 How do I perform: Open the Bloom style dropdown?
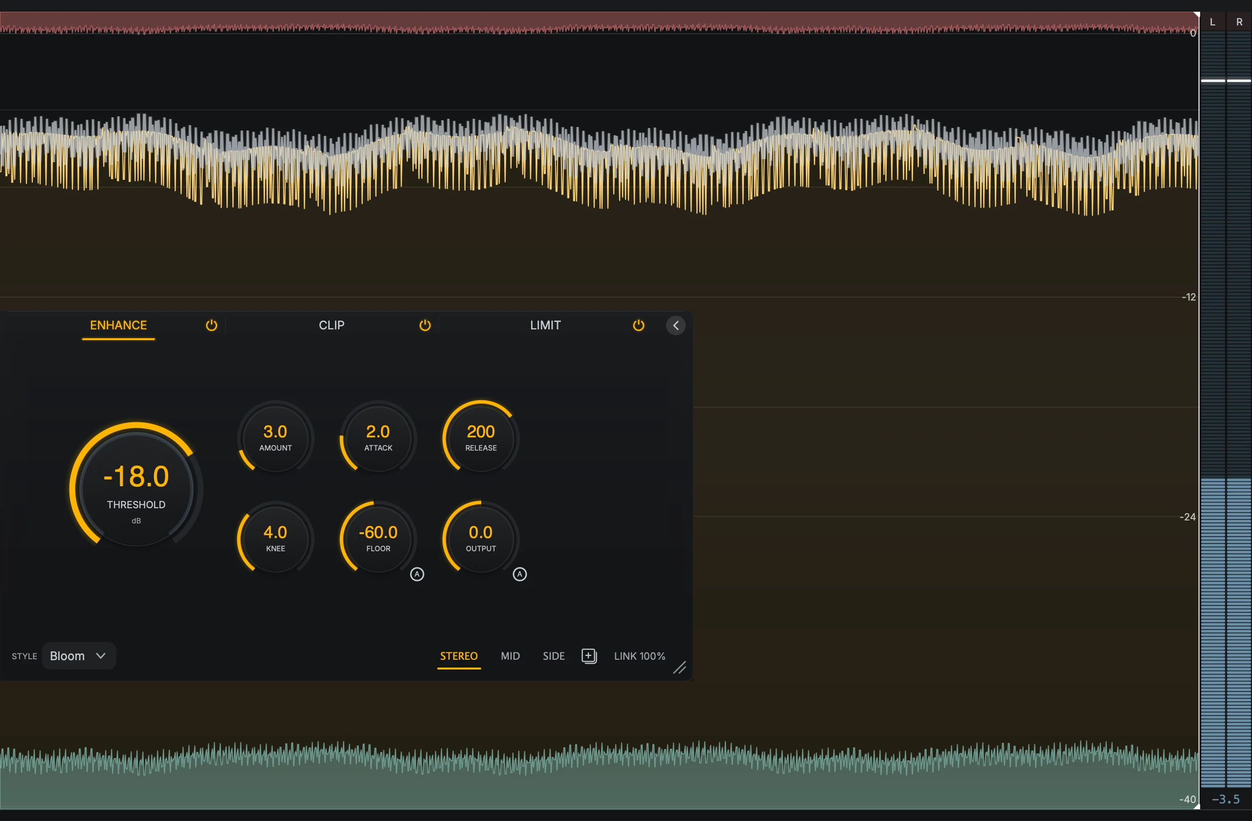(79, 656)
